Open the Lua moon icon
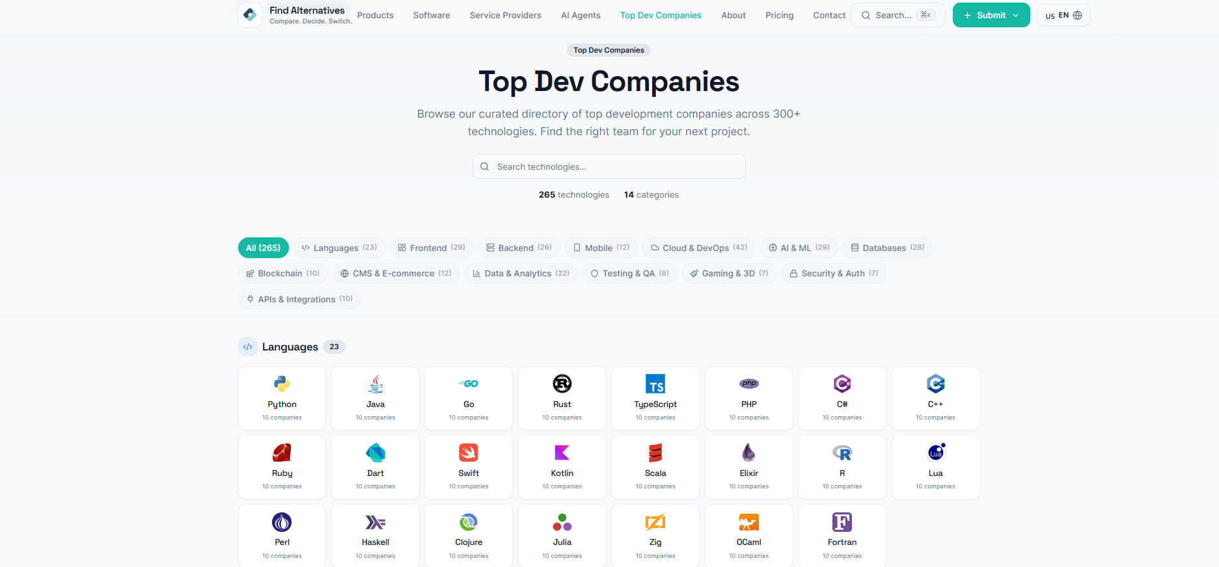This screenshot has width=1219, height=567. pyautogui.click(x=936, y=453)
